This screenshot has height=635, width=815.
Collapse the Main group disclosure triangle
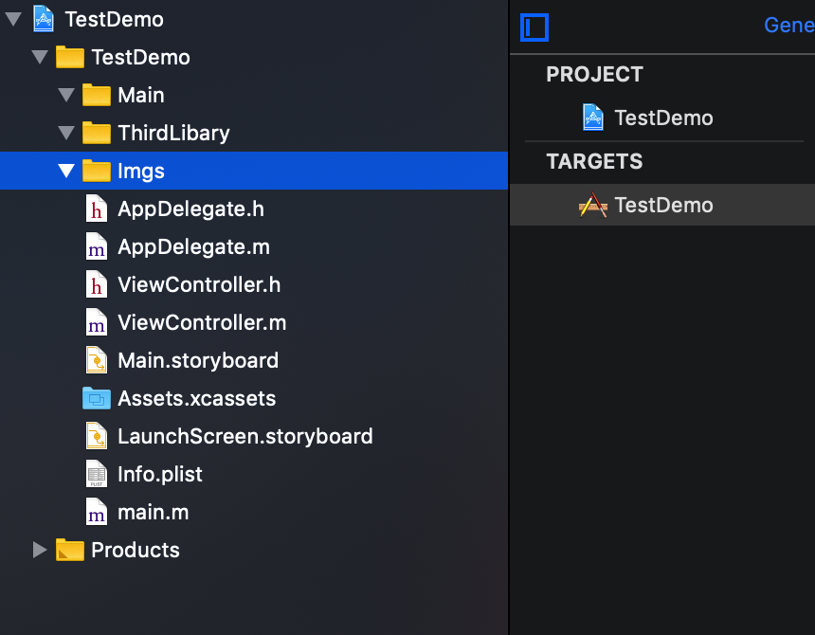tap(65, 95)
